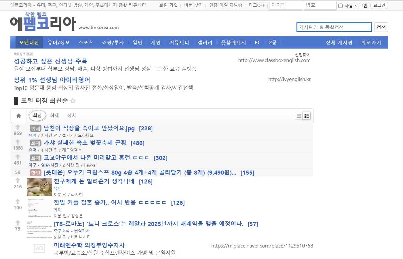Open the 유머/정보 menu

pos(59,42)
